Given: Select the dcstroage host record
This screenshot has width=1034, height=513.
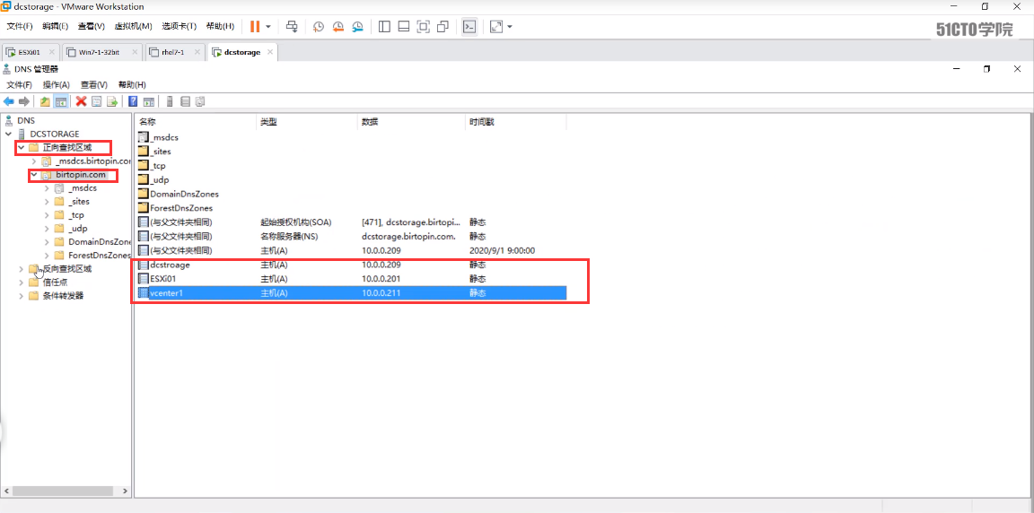Looking at the screenshot, I should point(352,265).
